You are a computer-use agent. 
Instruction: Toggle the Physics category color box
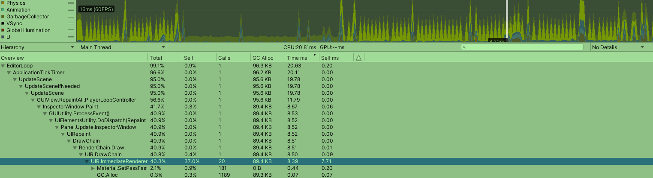click(3, 3)
